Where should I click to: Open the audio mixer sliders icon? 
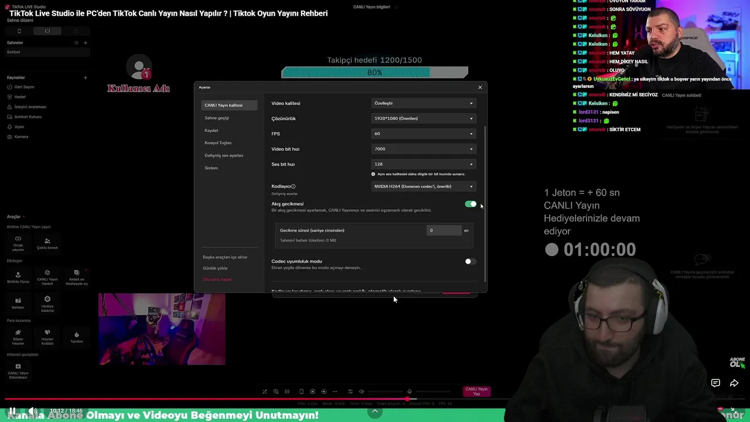point(350,392)
